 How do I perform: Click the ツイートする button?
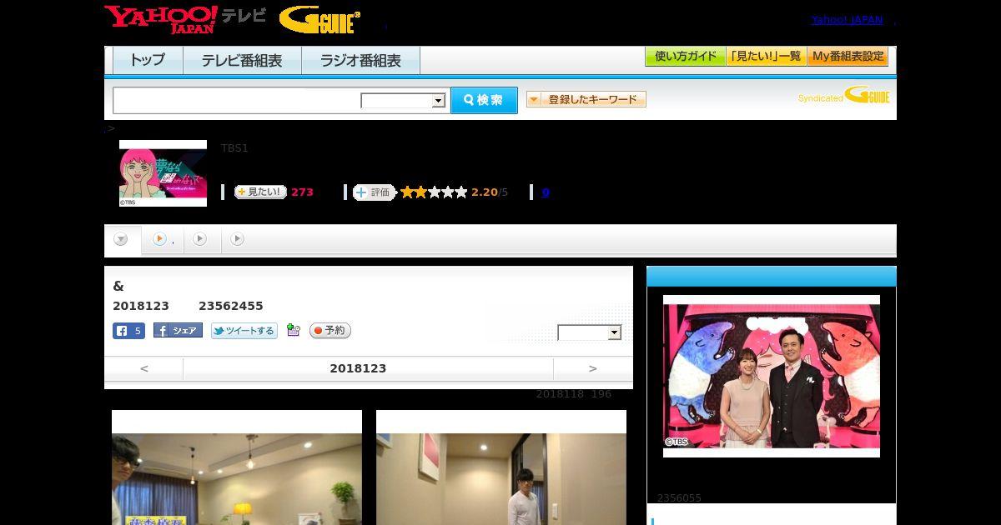(x=244, y=331)
